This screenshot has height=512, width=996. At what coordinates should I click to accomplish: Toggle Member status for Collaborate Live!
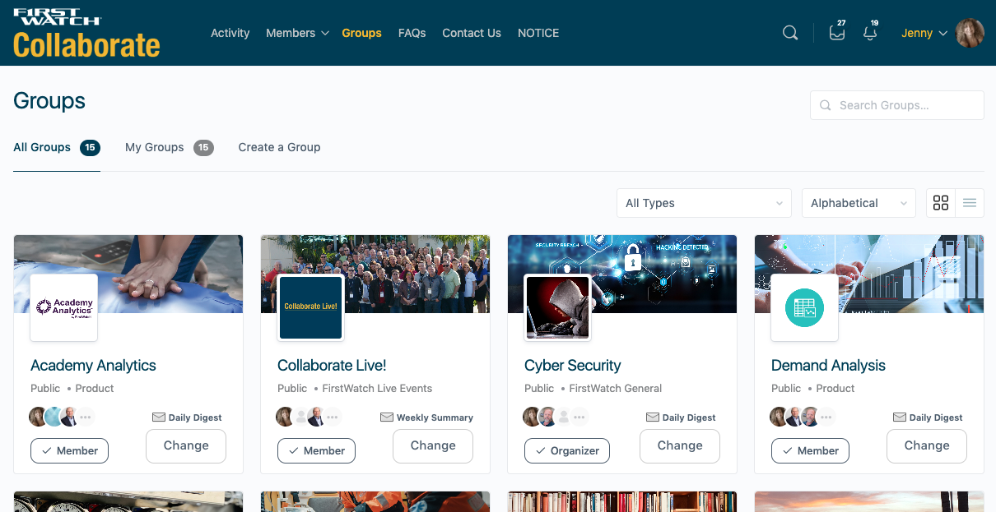[x=316, y=450]
